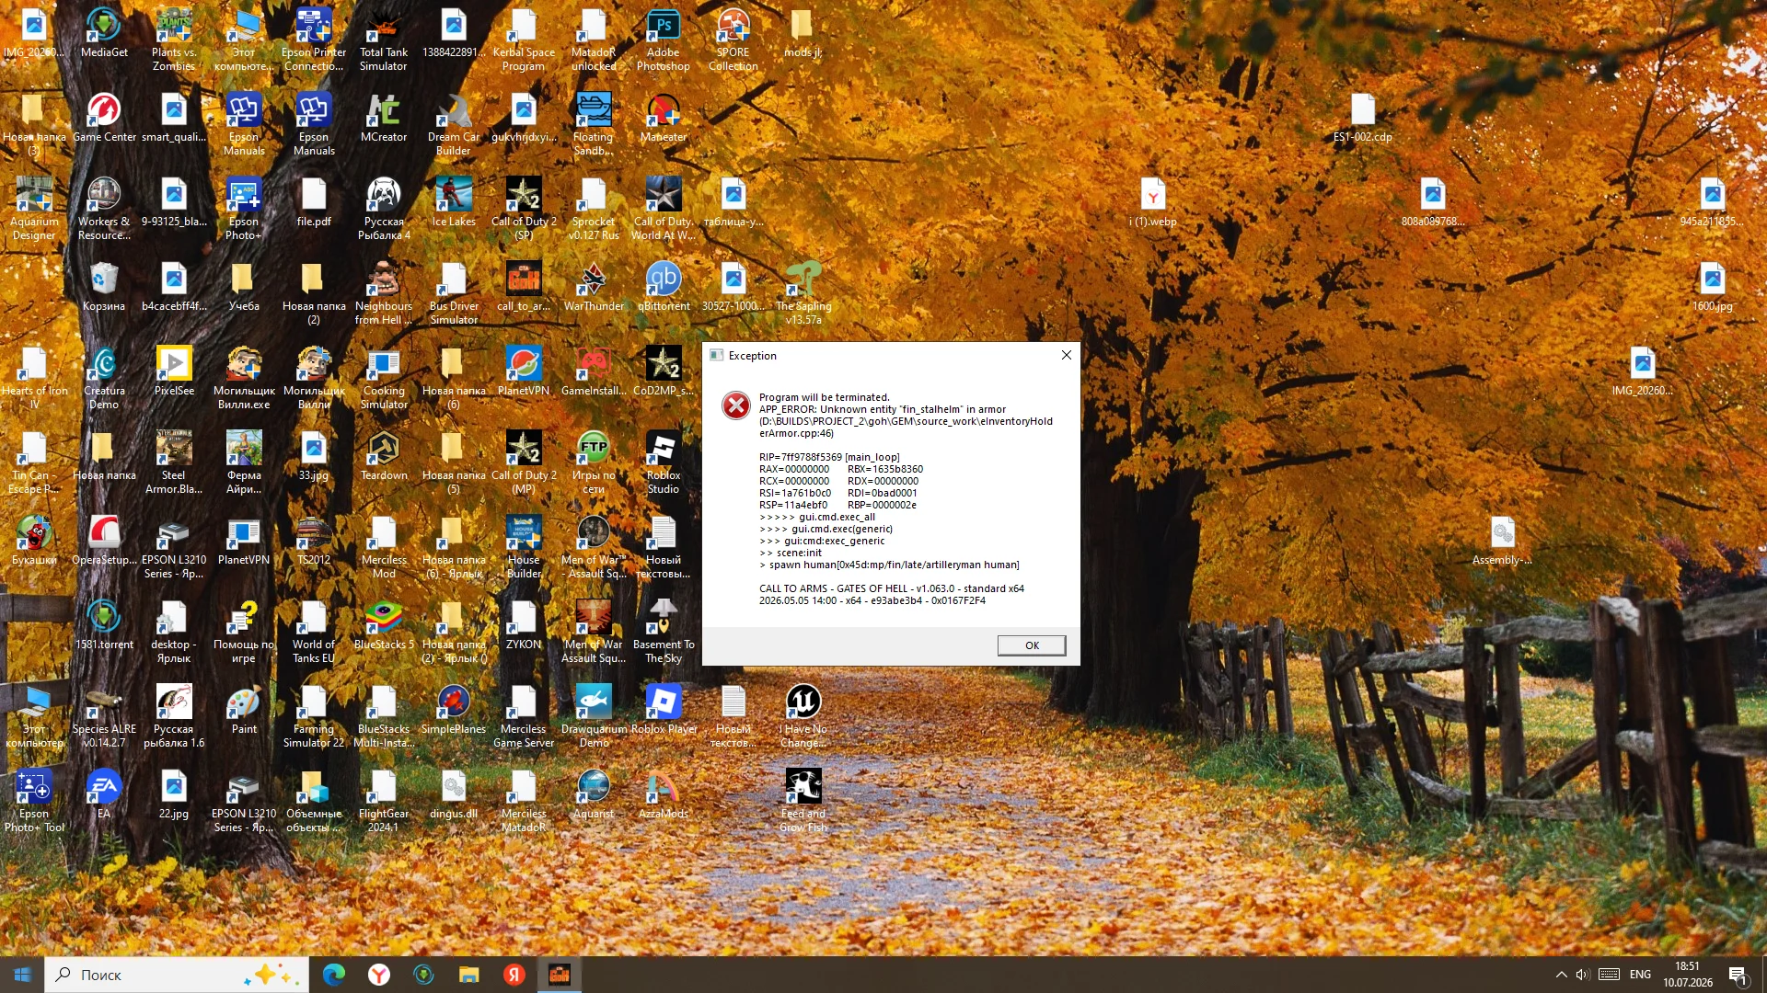The image size is (1767, 993).
Task: Select the Adobe Photoshop desktop icon
Action: pyautogui.click(x=664, y=40)
